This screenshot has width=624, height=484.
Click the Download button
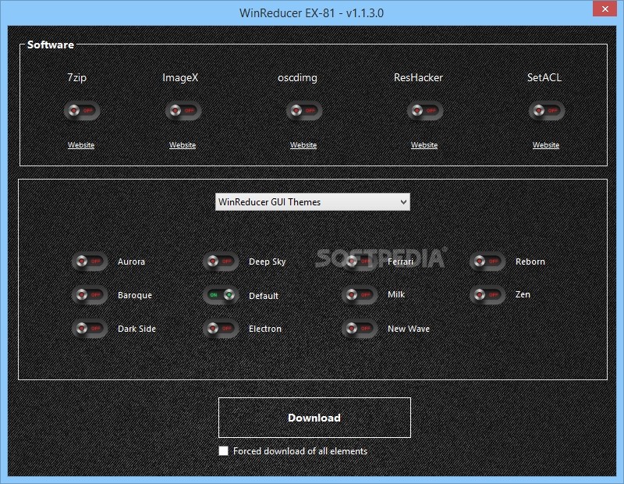[x=314, y=418]
